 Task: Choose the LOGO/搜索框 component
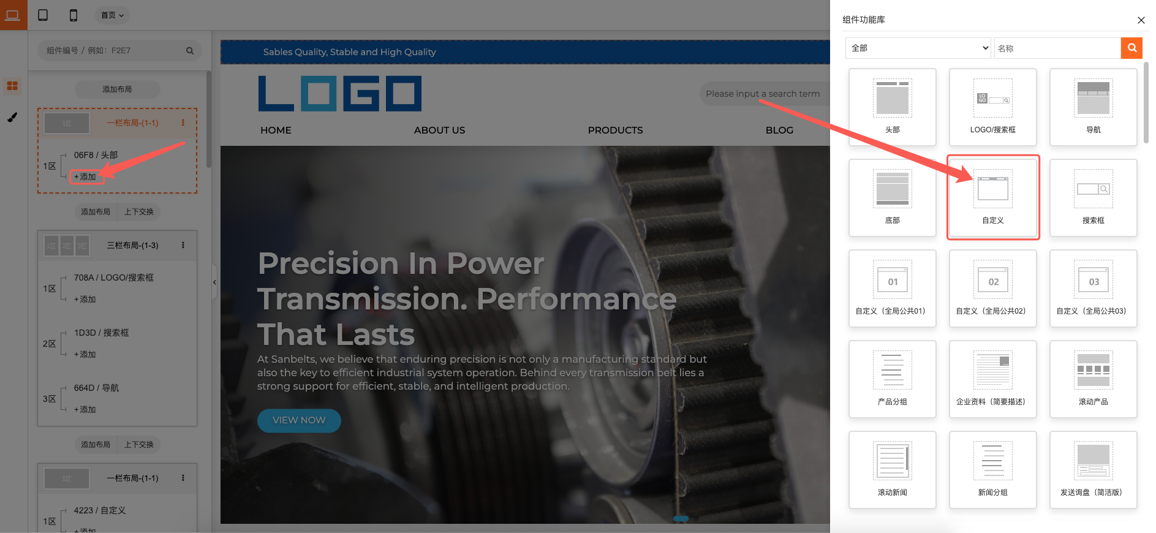[993, 107]
